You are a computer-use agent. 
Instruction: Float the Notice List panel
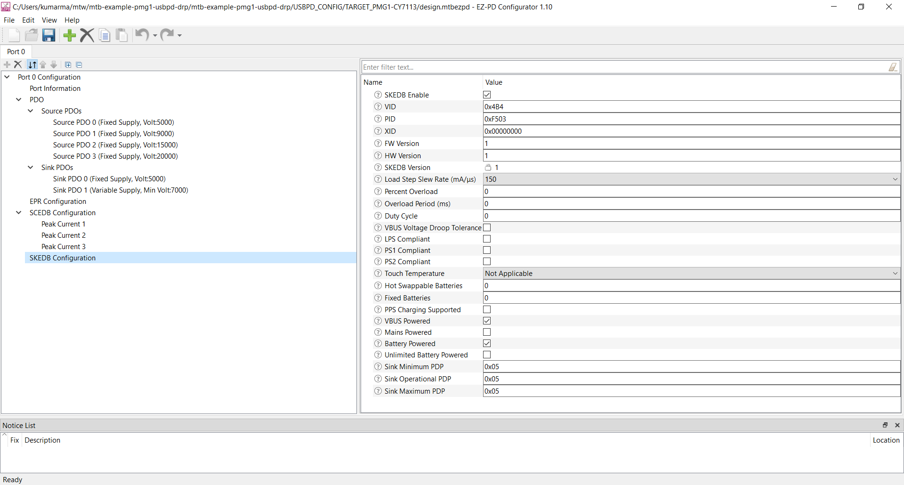(x=885, y=425)
